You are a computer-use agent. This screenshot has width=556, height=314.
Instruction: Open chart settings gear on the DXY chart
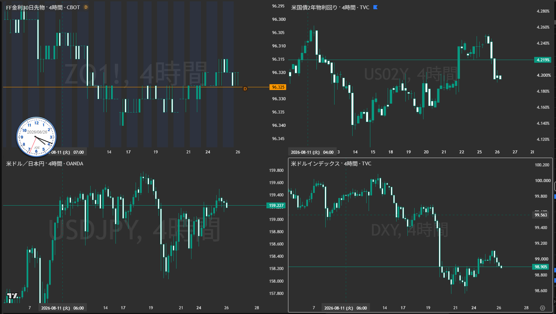543,308
